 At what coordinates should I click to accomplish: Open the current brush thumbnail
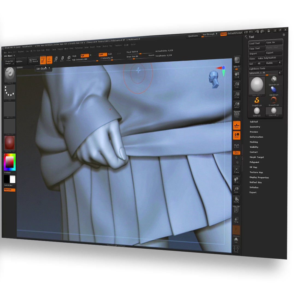10,75
